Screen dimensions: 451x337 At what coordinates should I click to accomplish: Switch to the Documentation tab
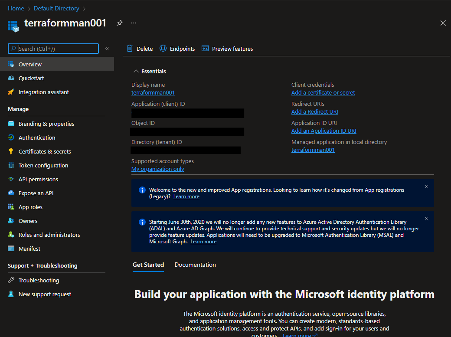pos(195,265)
